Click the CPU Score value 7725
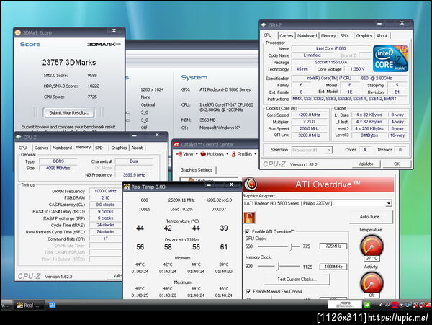 [x=92, y=97]
